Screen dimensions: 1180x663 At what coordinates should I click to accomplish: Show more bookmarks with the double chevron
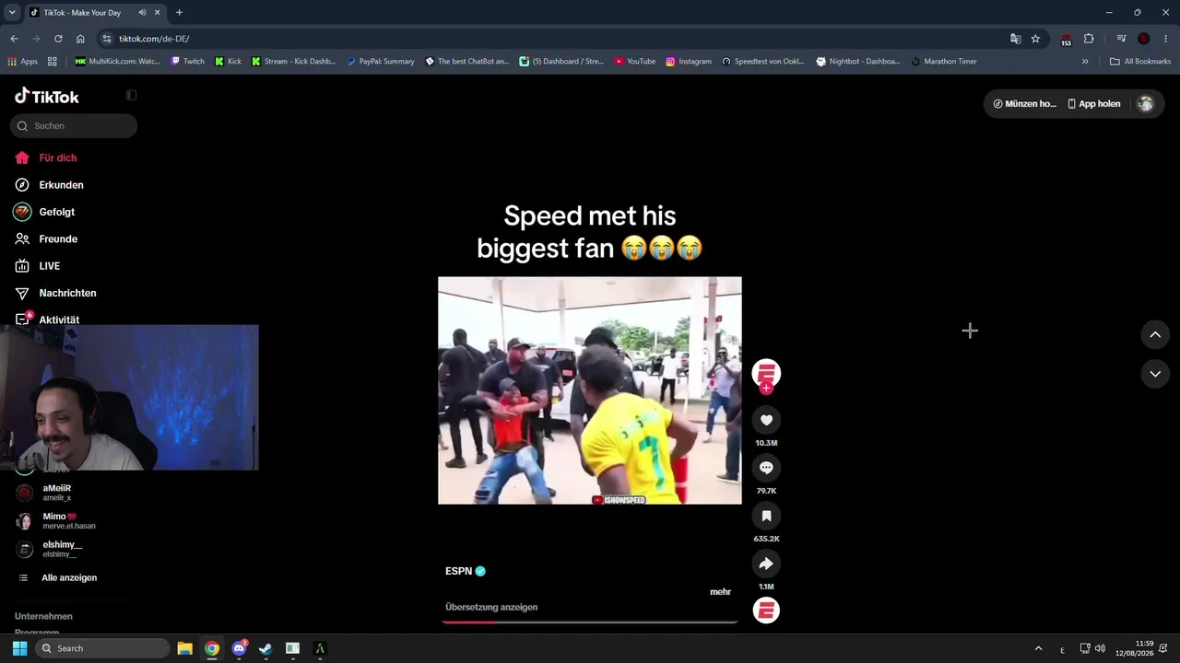[x=1085, y=62]
